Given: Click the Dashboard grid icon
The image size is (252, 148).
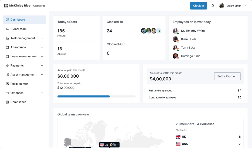Looking at the screenshot, I should pyautogui.click(x=7, y=20).
